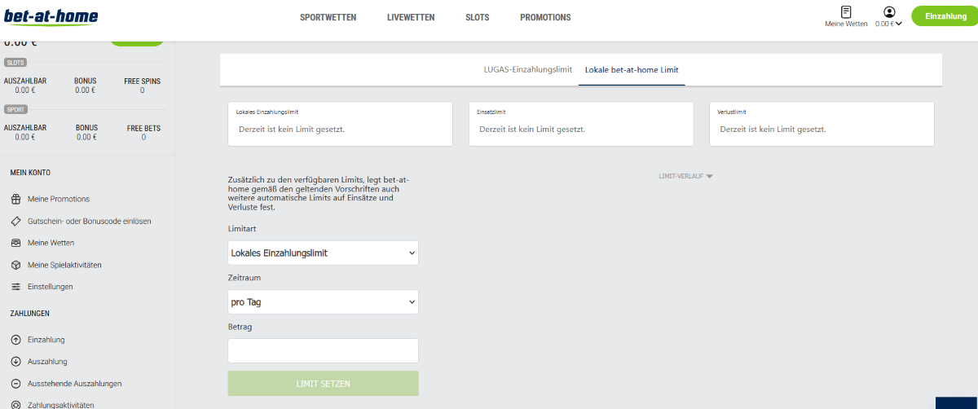Image resolution: width=978 pixels, height=409 pixels.
Task: Click minus circle icon for Ausstehende Auszahlungen
Action: [x=15, y=384]
